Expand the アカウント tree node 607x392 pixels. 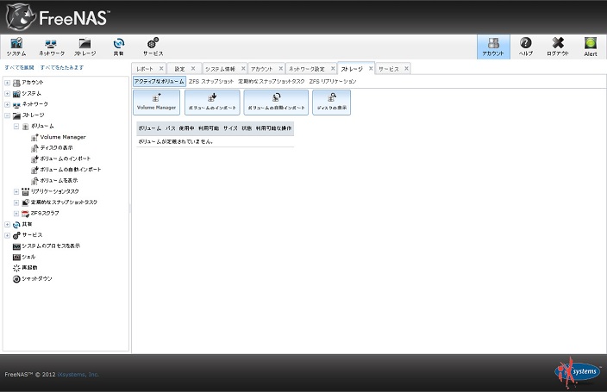[7, 82]
